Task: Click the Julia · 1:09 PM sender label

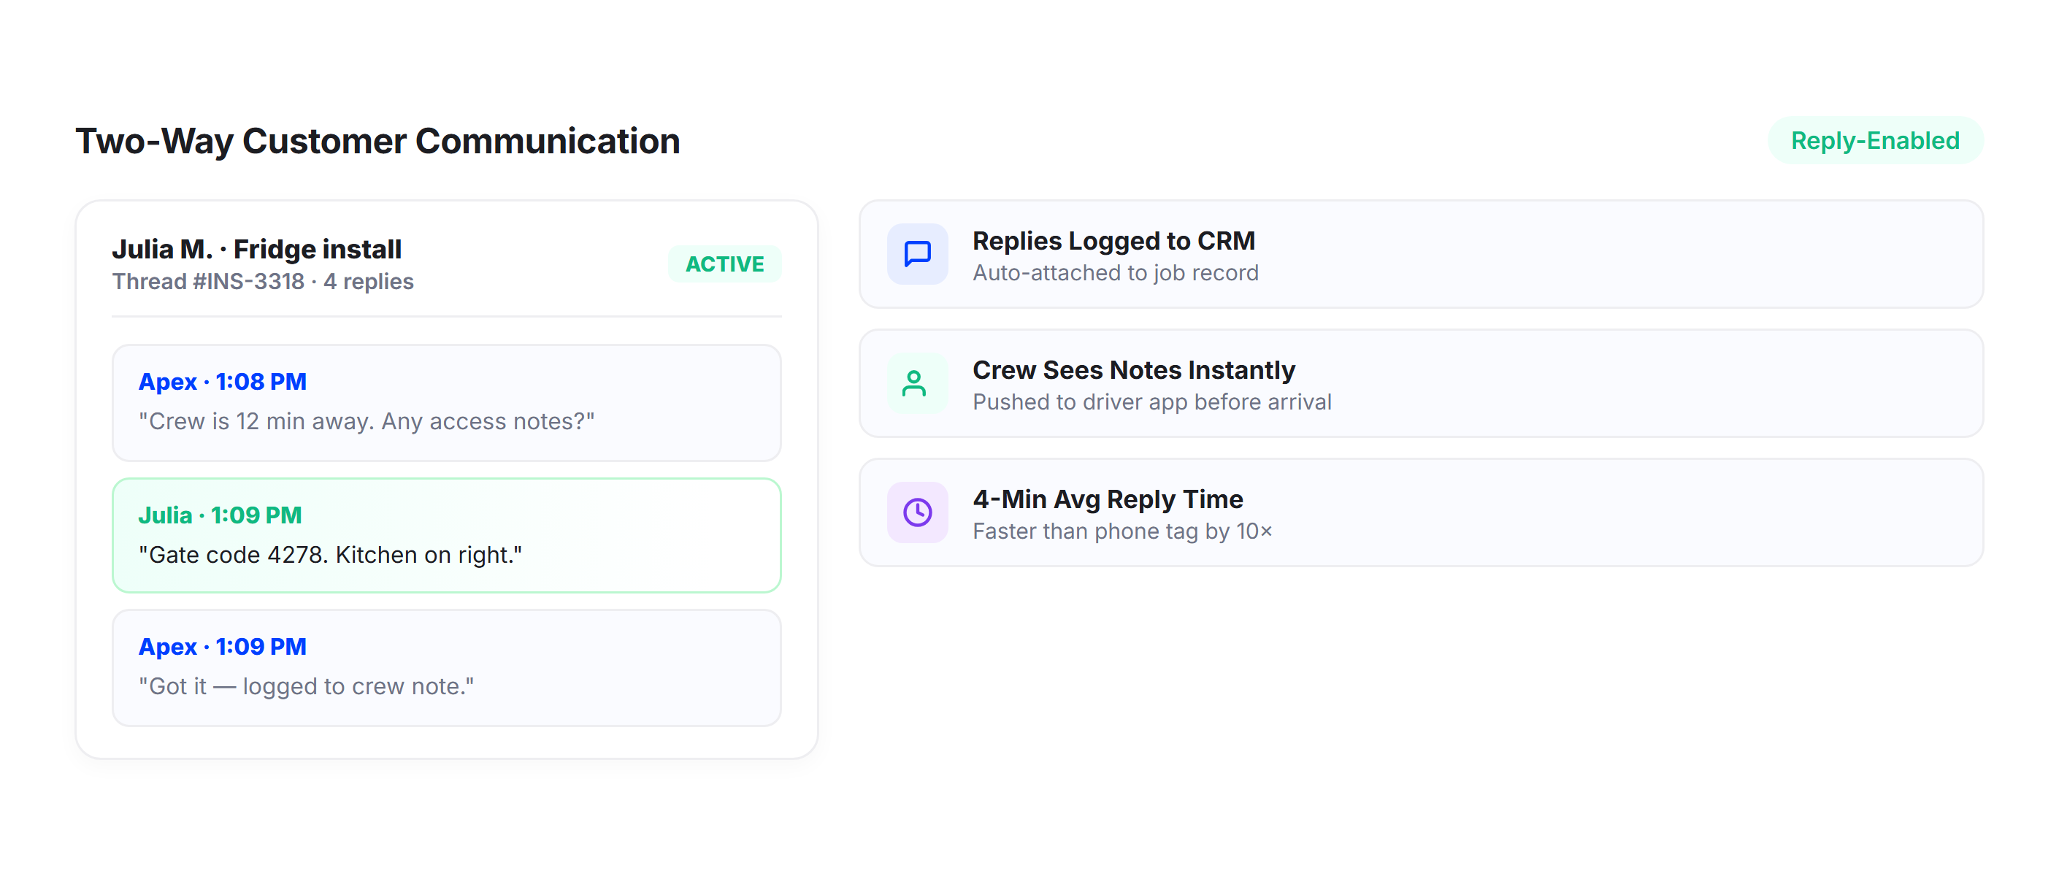Action: (220, 515)
